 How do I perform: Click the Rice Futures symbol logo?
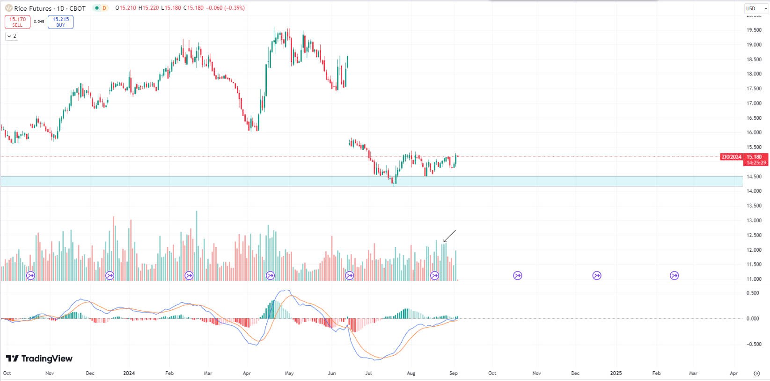pos(9,8)
